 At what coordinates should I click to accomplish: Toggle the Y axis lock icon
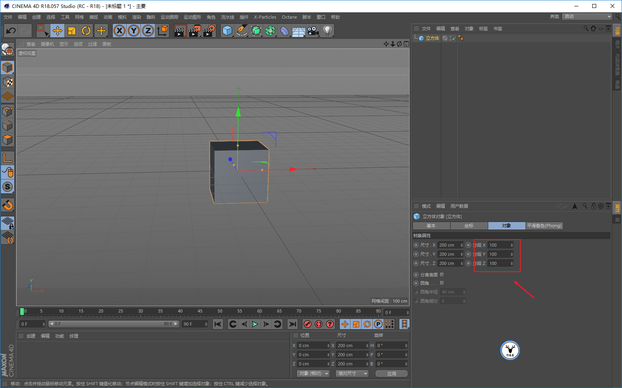tap(134, 31)
